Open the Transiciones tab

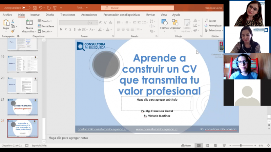pyautogui.click(x=67, y=15)
